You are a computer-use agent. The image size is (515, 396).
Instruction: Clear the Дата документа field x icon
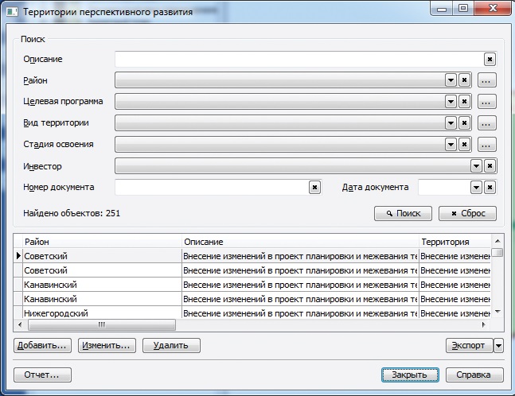(490, 188)
